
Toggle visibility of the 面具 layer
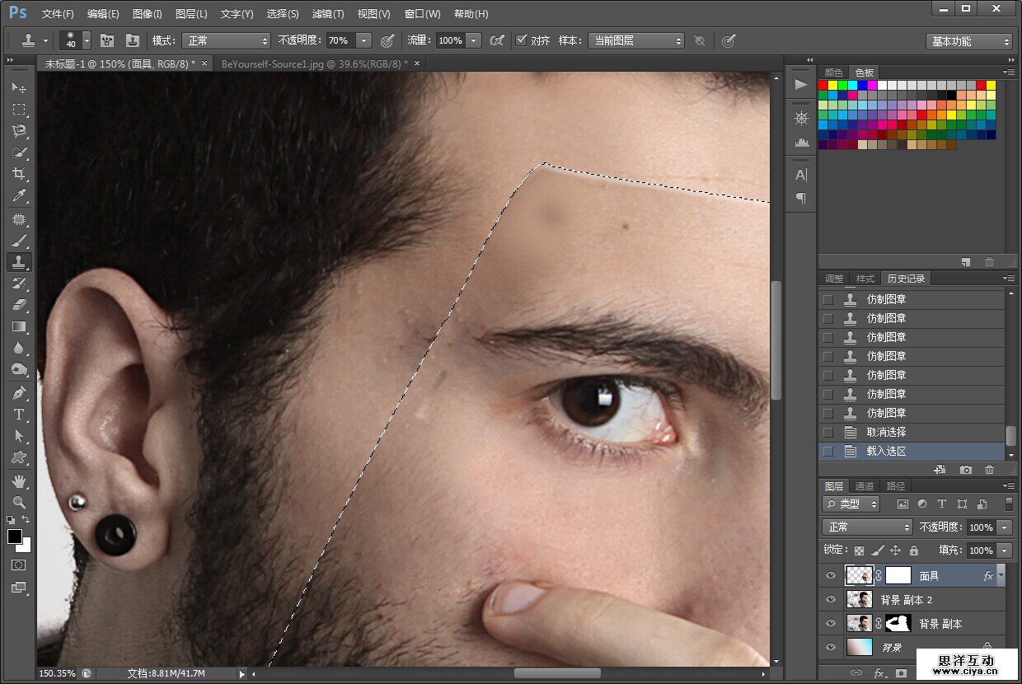[x=831, y=576]
